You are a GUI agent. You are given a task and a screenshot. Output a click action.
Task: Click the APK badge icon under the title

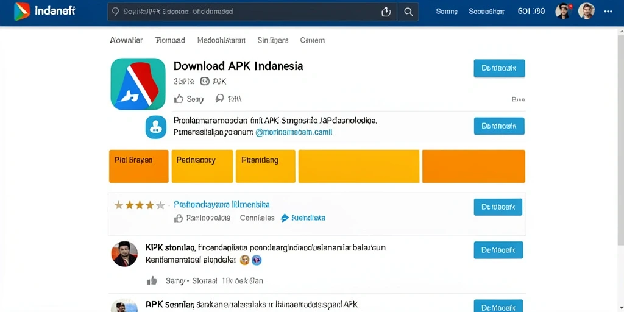click(x=205, y=82)
